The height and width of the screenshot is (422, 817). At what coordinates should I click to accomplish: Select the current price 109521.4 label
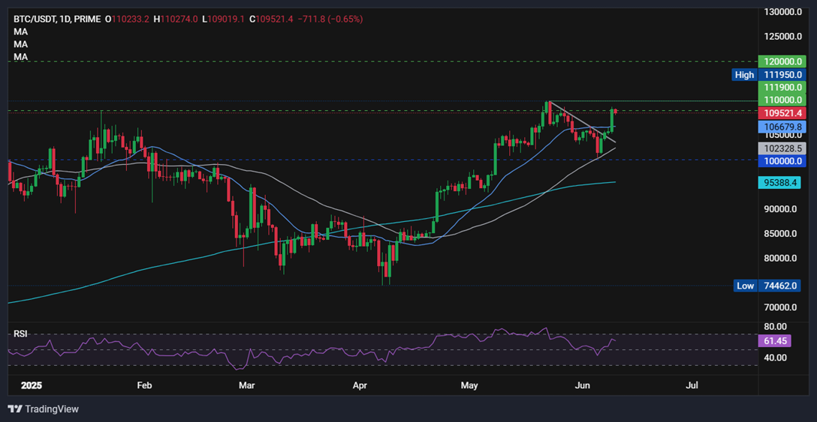782,113
